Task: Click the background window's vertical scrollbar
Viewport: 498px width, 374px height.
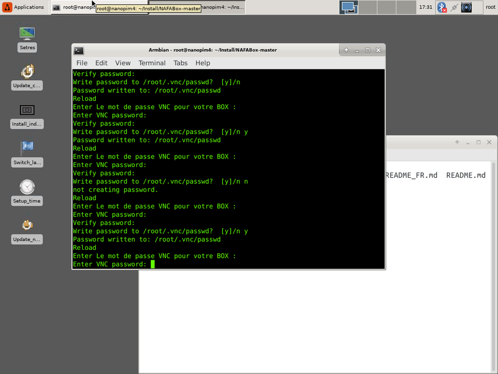Action: (494, 267)
